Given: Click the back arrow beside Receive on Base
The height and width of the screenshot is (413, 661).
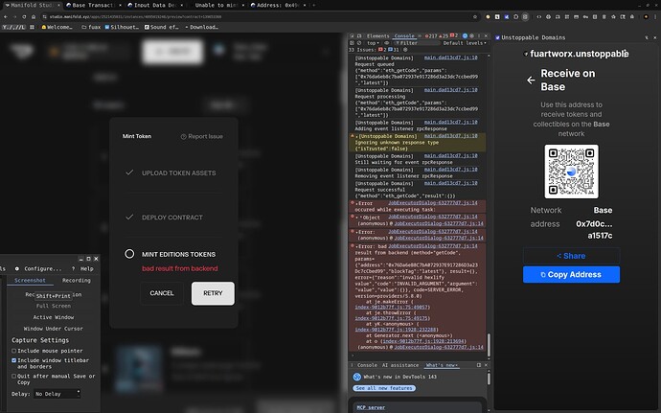Looking at the screenshot, I should click(x=531, y=80).
